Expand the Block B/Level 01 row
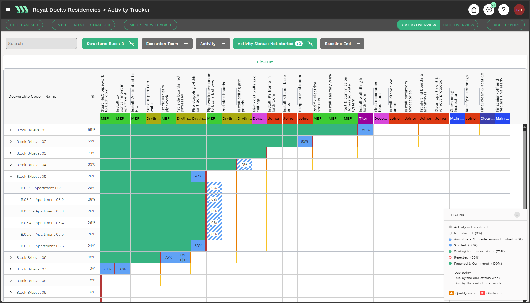This screenshot has height=303, width=530. click(11, 130)
